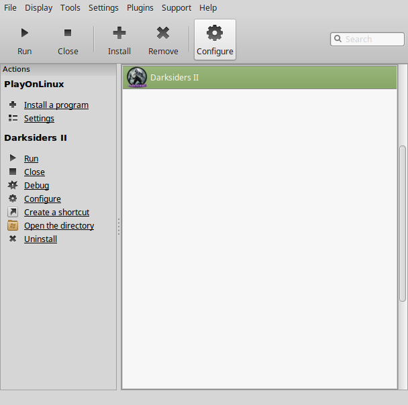Click the play icon beside sidebar Run
Viewport: 408px width, 405px height.
click(13, 158)
